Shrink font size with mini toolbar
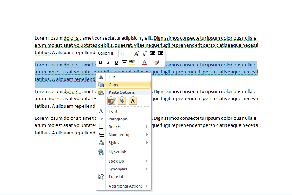The width and height of the screenshot is (292, 195). click(x=144, y=53)
